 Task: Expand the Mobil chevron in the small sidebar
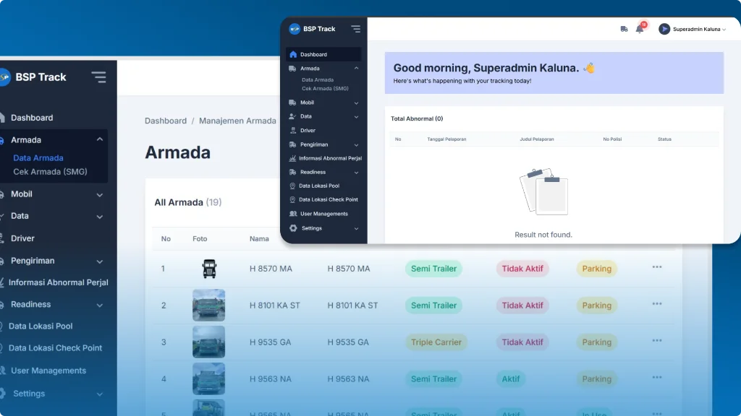click(x=356, y=103)
